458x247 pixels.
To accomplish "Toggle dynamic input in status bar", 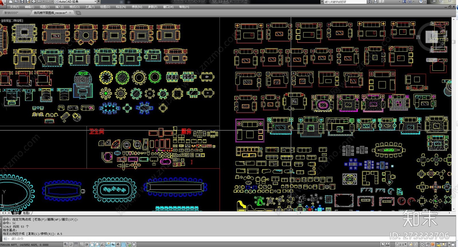I will 113,244.
